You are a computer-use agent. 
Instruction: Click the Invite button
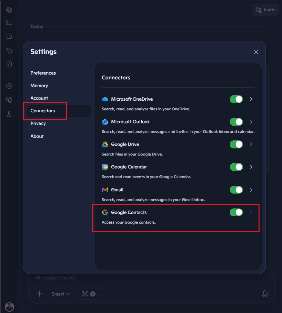(x=265, y=10)
